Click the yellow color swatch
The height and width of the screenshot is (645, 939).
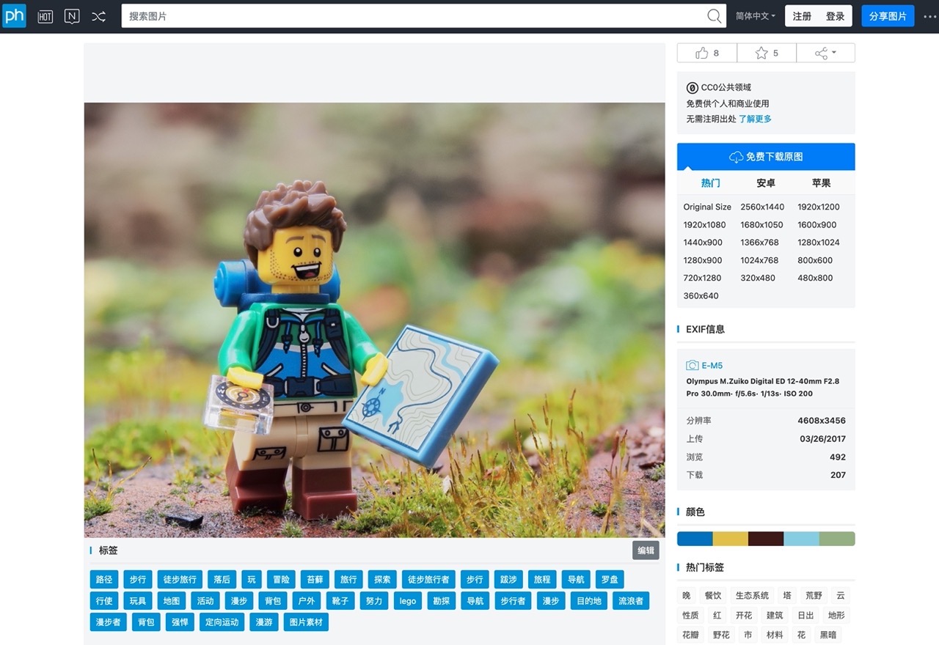731,539
